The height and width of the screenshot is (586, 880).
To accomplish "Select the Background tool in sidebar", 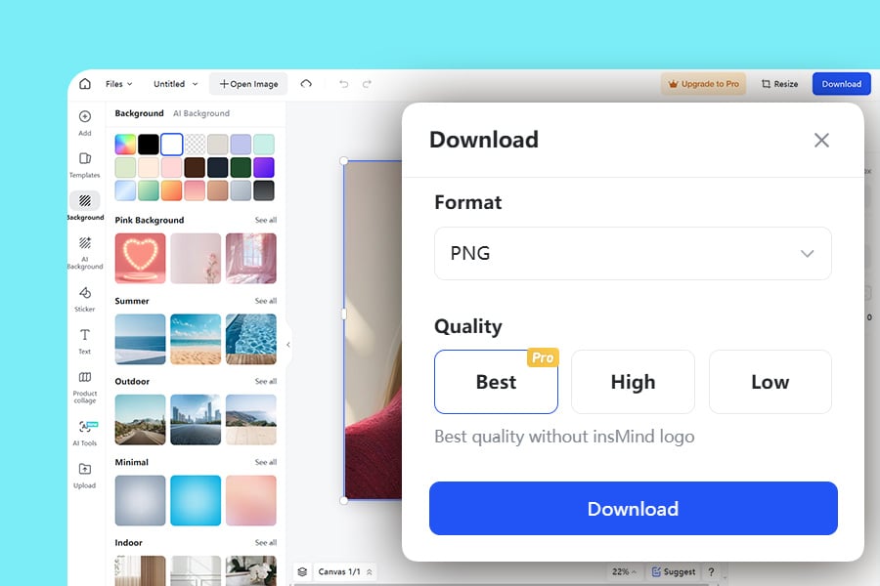I will pyautogui.click(x=85, y=206).
